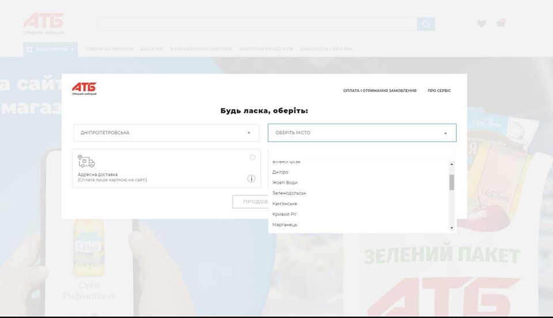Focus the city search field in dropdown
Viewport: 553px width, 318px height.
[362, 153]
